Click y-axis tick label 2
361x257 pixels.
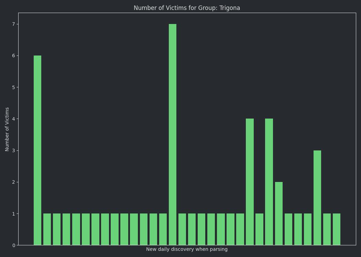point(14,182)
